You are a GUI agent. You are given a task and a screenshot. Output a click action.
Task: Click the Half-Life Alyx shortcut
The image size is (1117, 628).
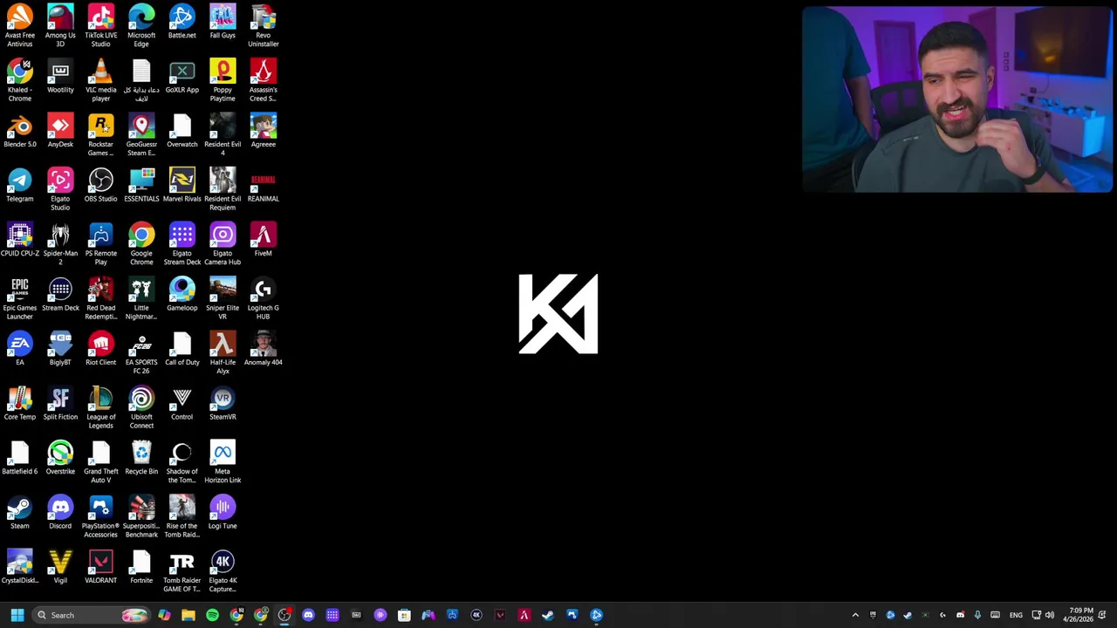(x=223, y=352)
